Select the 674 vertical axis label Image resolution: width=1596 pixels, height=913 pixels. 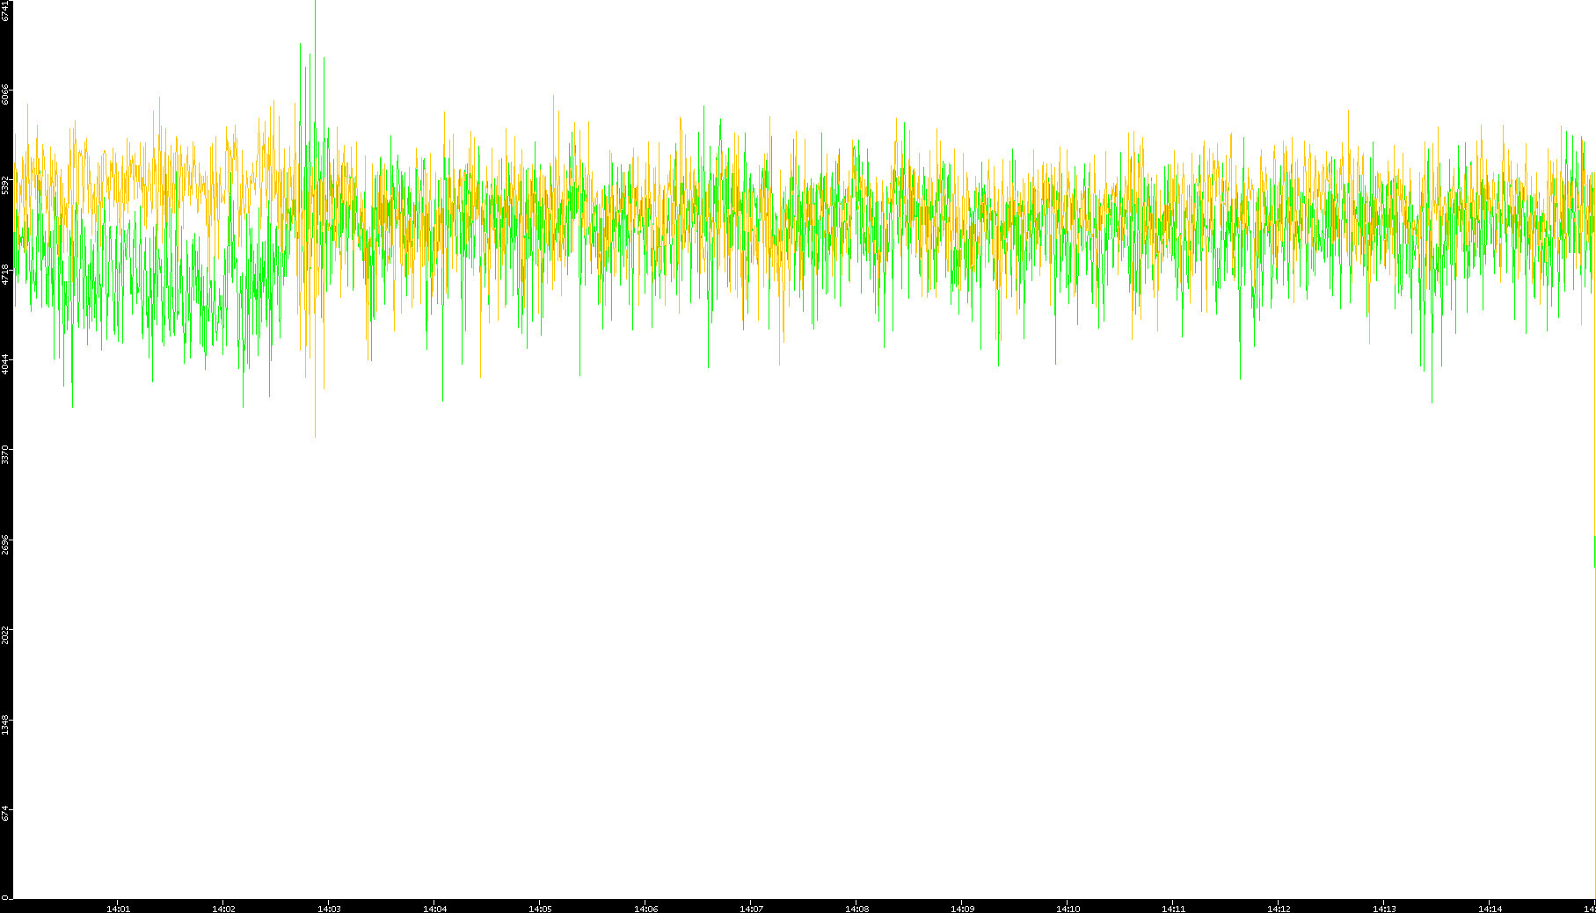point(6,814)
